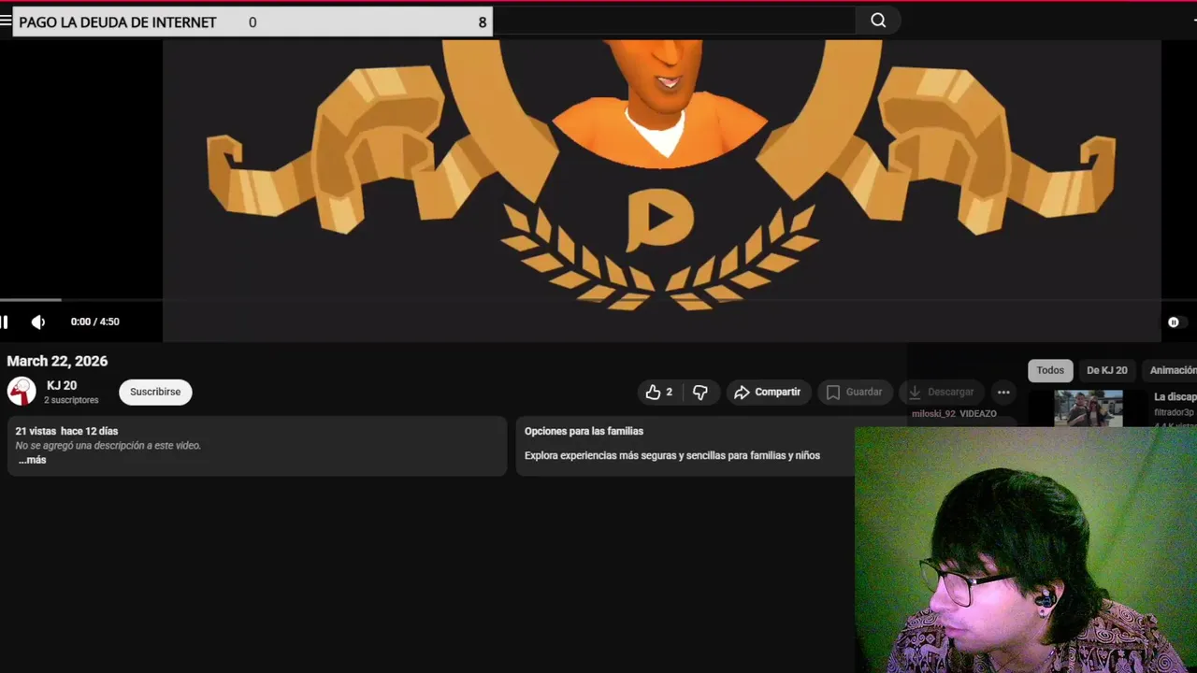The width and height of the screenshot is (1197, 673).
Task: Share the video via Compartir
Action: [768, 393]
